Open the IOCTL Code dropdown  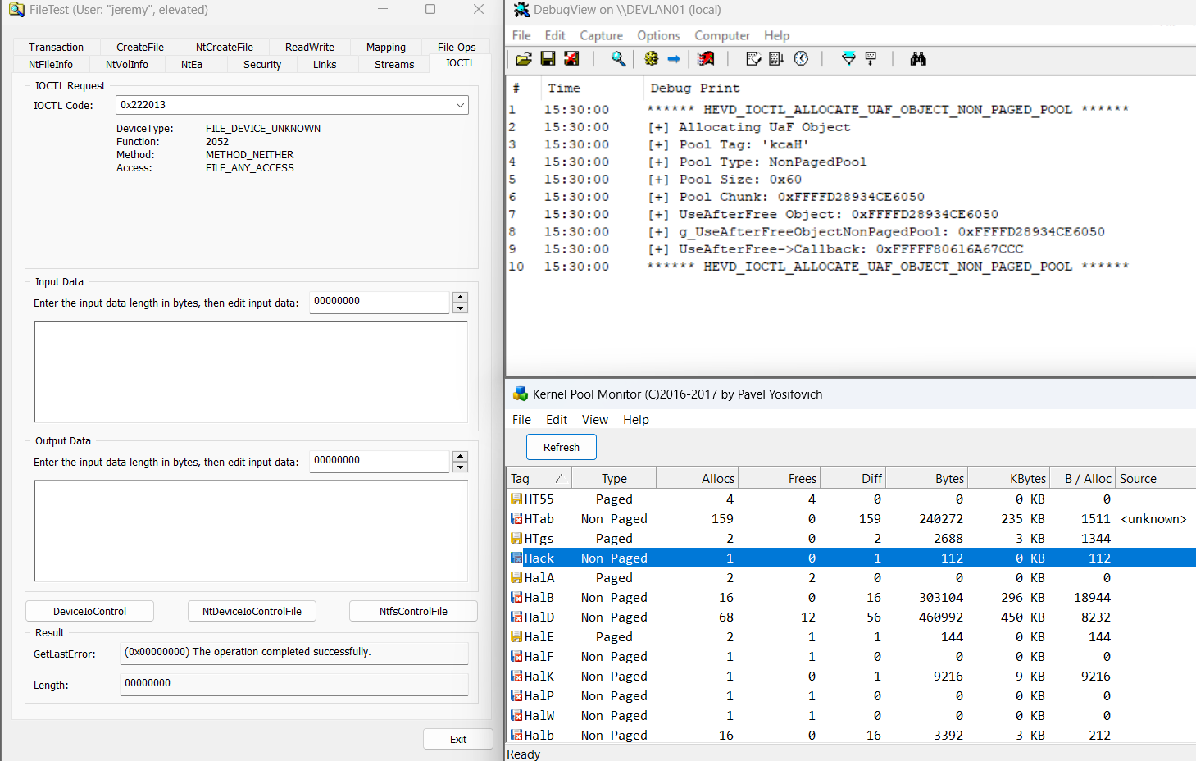click(460, 105)
